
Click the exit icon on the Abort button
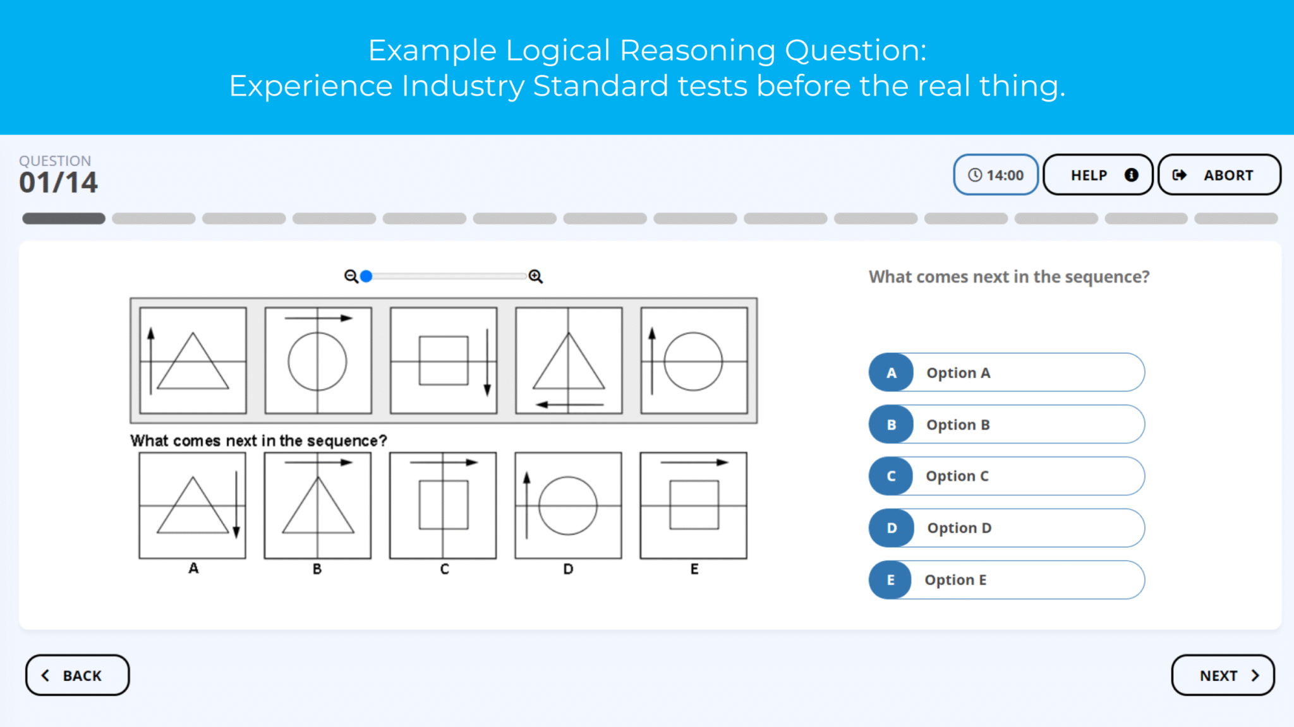tap(1179, 175)
